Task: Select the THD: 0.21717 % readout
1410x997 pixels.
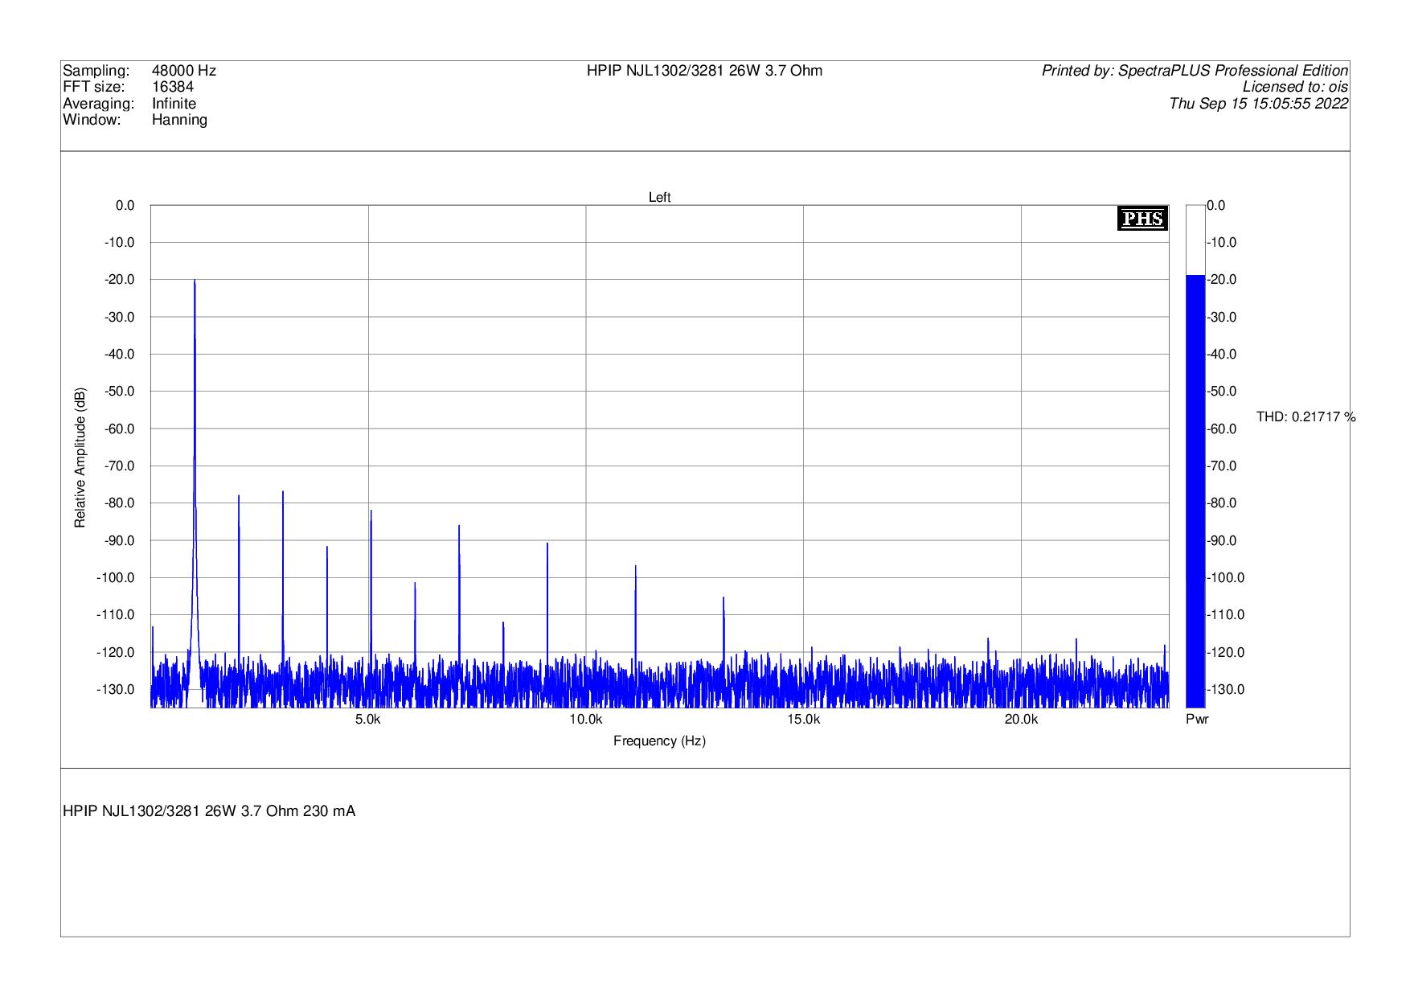Action: (x=1306, y=416)
